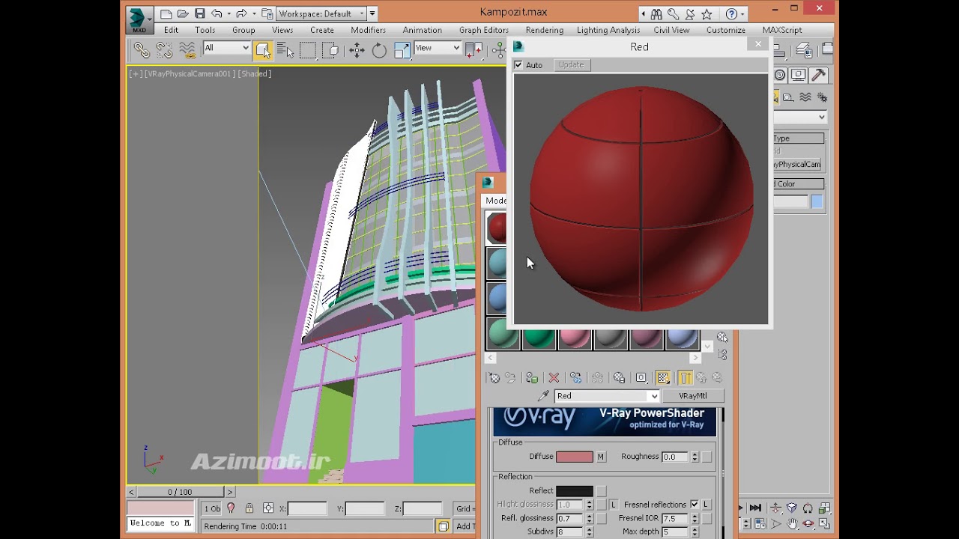The image size is (959, 539).
Task: Click the pink Diffuse color swatch
Action: 574,457
